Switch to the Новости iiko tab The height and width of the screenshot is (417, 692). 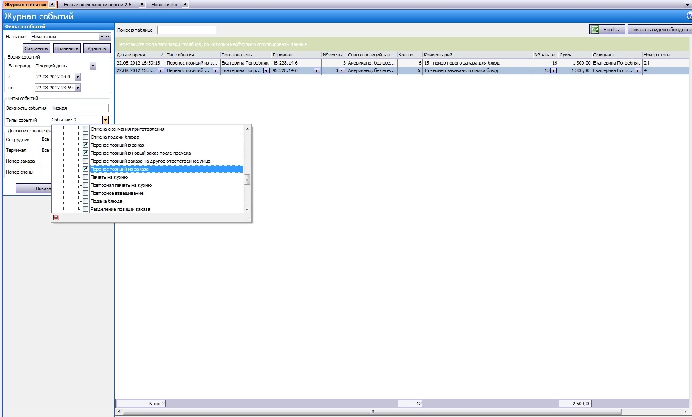click(164, 5)
